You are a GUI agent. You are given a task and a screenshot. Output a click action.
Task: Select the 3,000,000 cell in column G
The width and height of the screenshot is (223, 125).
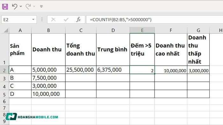coord(198,70)
